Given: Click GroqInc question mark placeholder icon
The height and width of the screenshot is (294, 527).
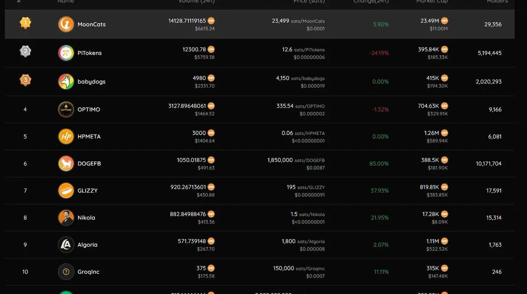Looking at the screenshot, I should tap(66, 272).
